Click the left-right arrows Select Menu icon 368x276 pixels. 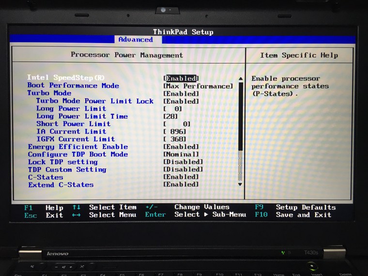click(77, 215)
